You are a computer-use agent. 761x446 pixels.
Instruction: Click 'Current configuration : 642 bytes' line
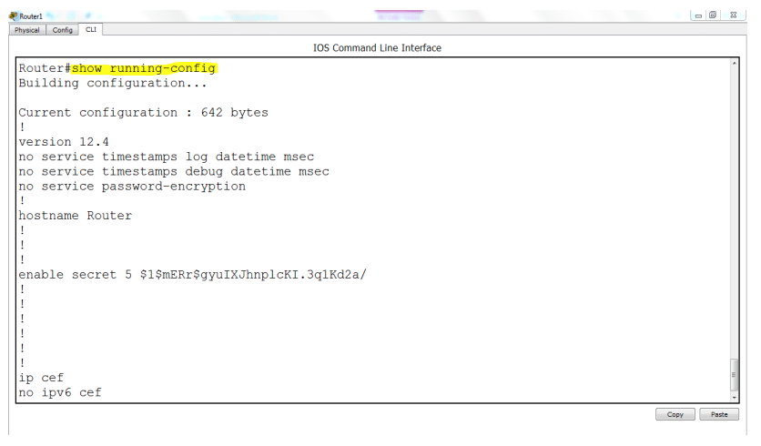click(x=143, y=113)
